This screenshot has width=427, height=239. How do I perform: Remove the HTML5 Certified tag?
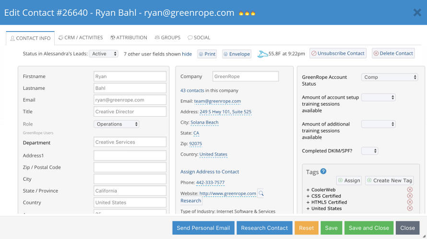coord(410,202)
